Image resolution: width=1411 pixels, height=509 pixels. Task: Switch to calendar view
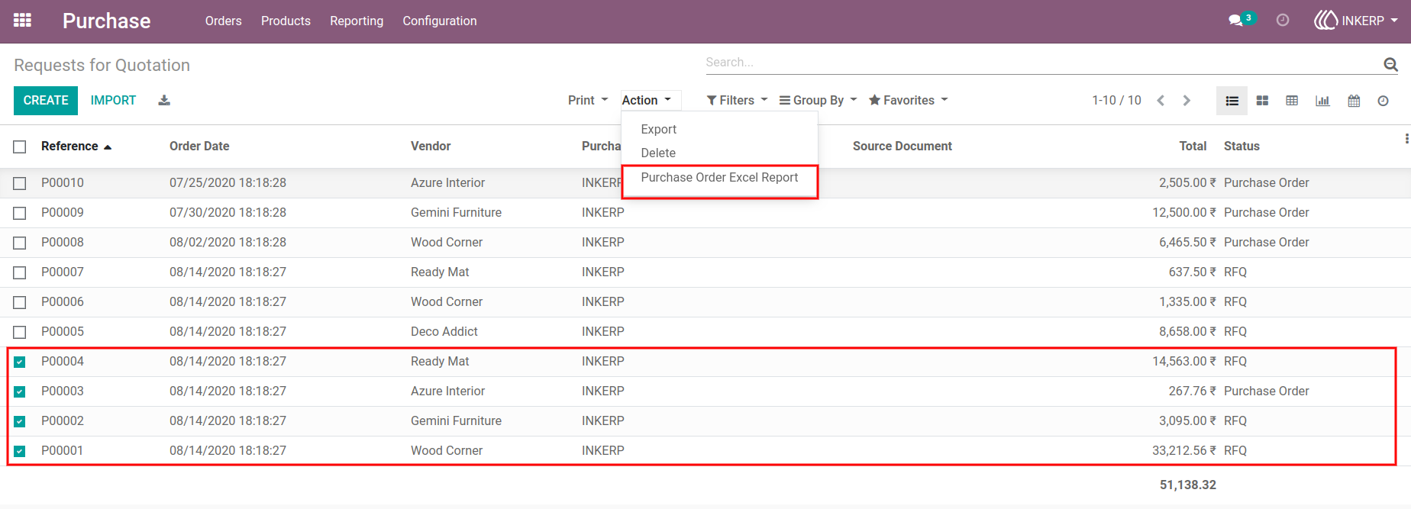coord(1354,101)
